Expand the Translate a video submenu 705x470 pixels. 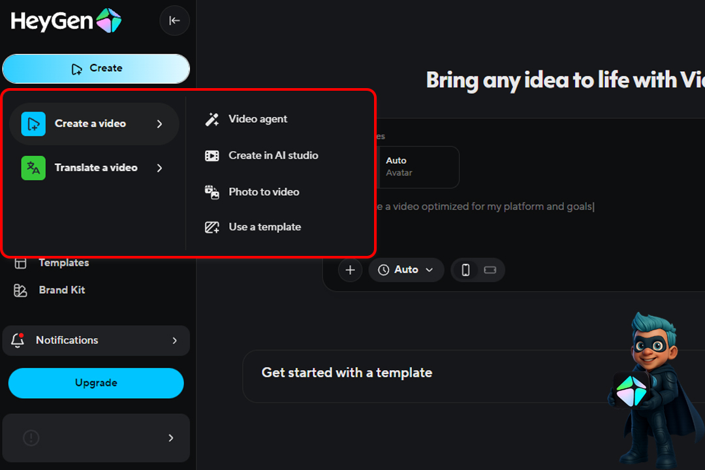coord(159,168)
